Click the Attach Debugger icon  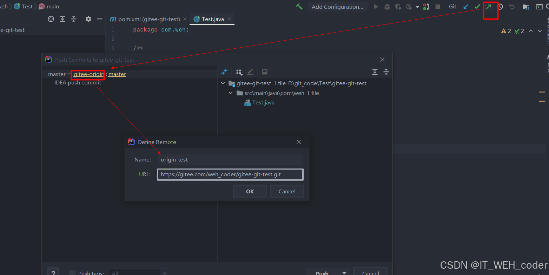pos(426,7)
